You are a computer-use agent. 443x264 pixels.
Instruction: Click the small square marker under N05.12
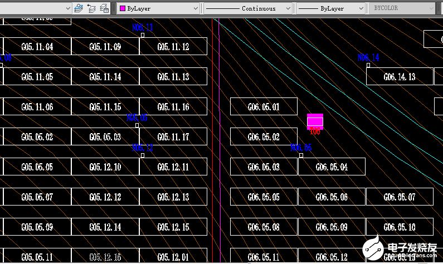click(143, 155)
